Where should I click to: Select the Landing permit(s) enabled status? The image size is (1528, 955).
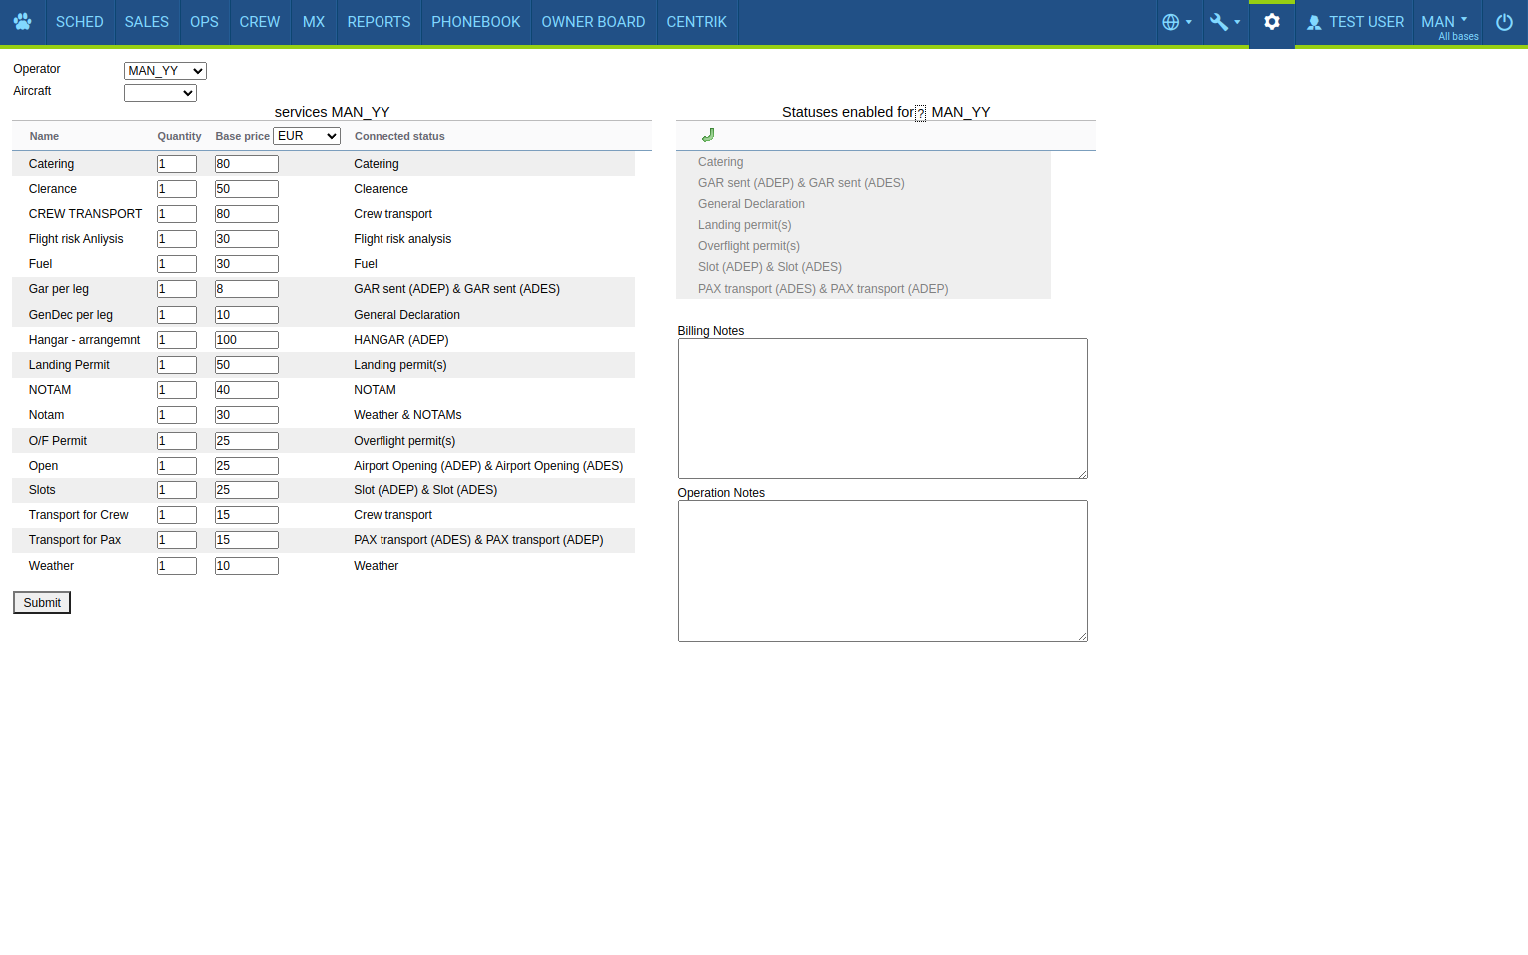(x=744, y=225)
